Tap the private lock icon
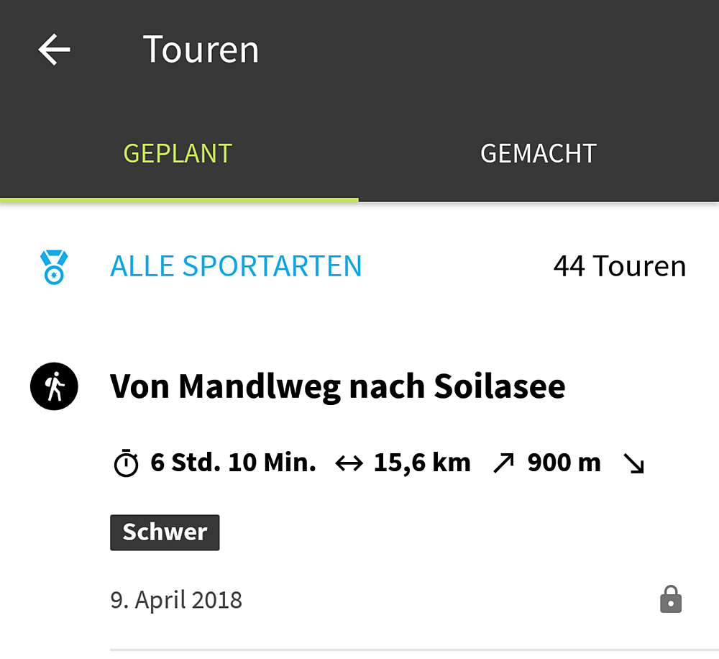This screenshot has height=659, width=719. pos(671,599)
